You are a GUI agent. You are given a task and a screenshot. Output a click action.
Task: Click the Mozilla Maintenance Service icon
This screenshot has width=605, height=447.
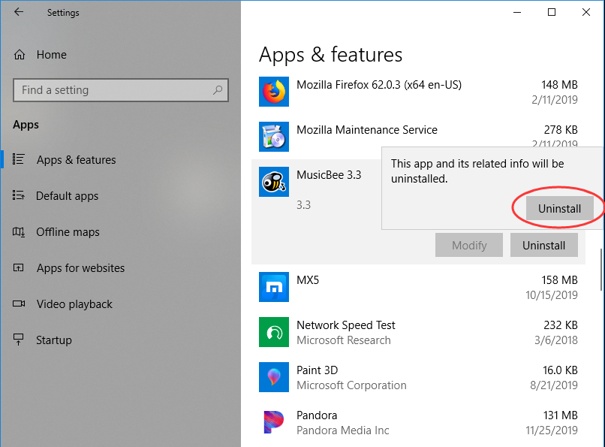pyautogui.click(x=274, y=137)
